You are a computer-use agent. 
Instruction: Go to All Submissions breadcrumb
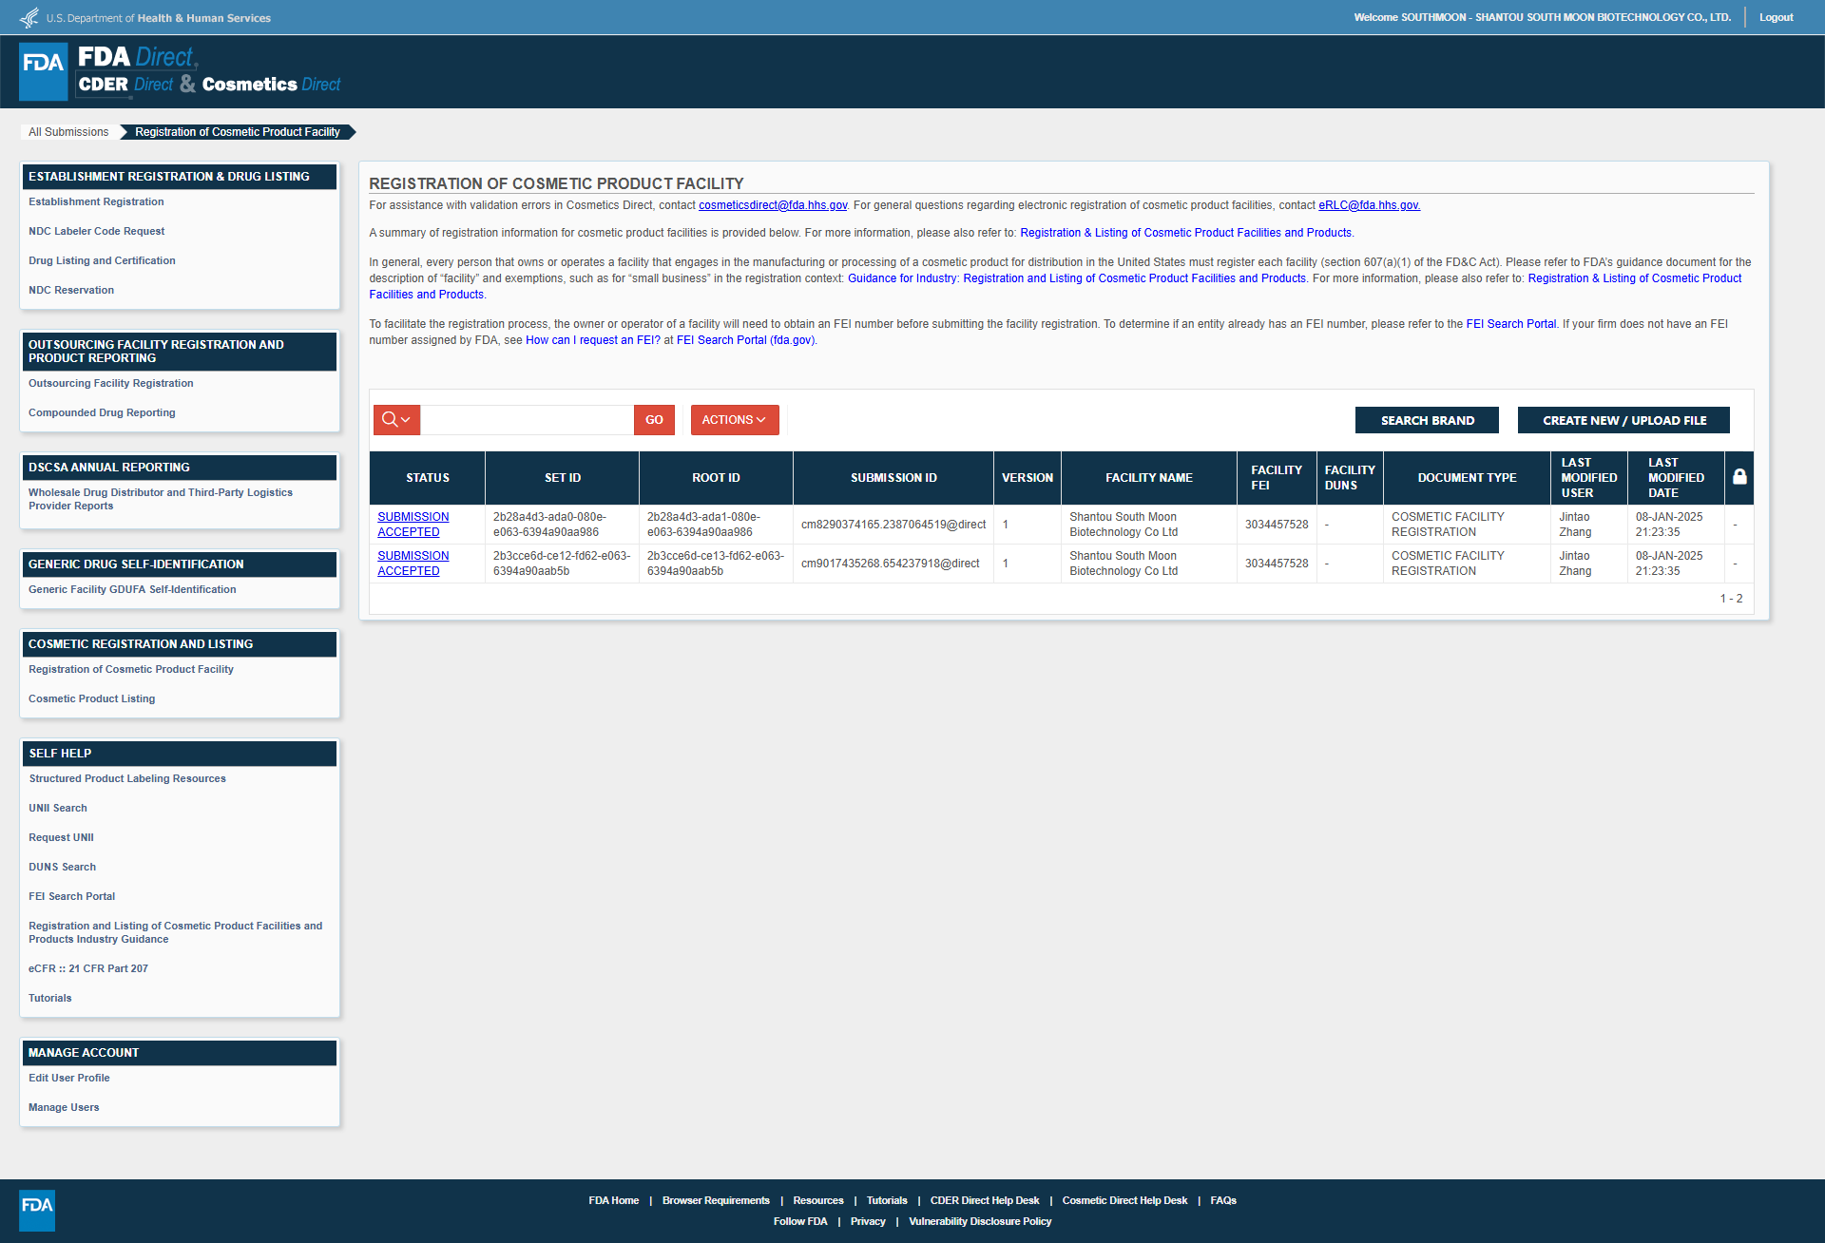68,132
